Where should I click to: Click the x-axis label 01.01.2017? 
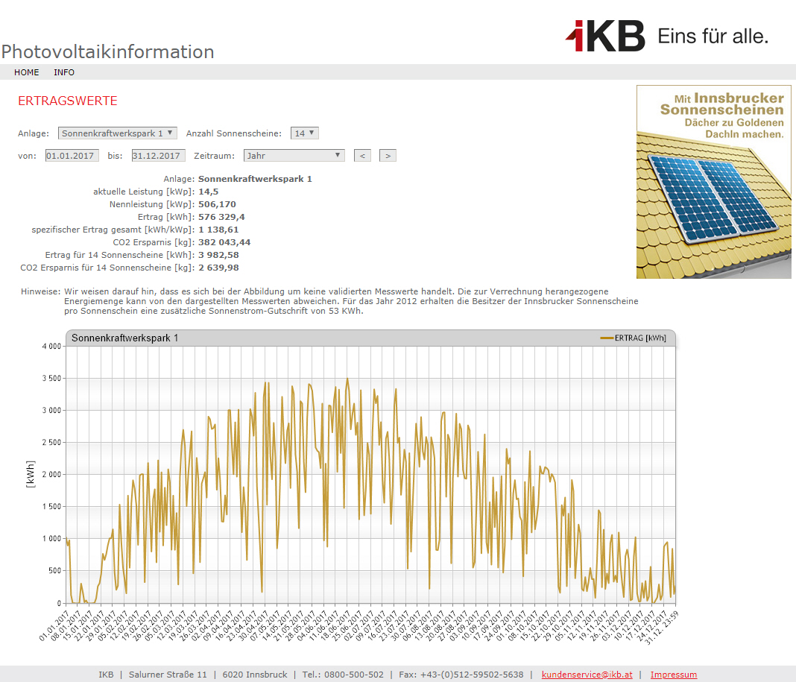tap(54, 625)
